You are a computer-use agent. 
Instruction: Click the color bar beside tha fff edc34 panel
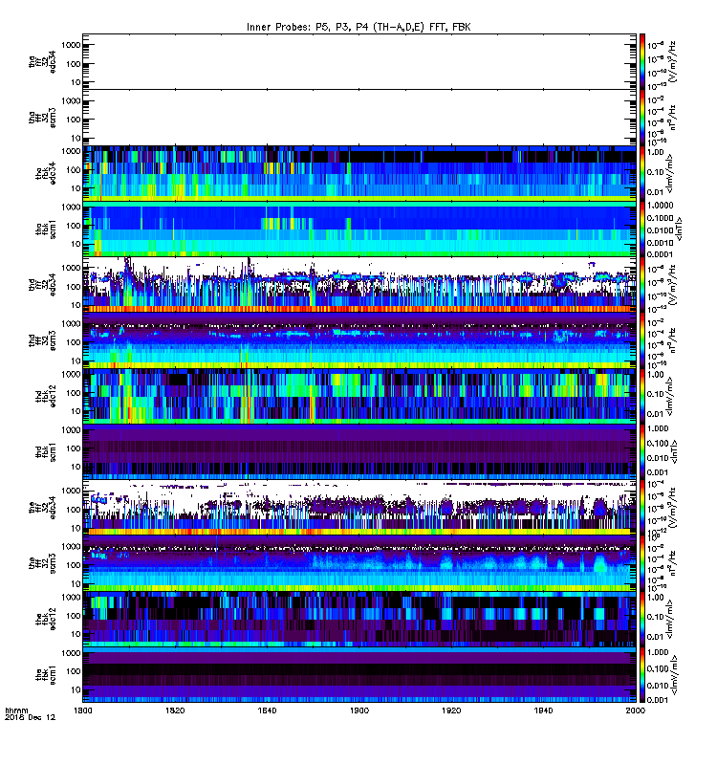[642, 62]
